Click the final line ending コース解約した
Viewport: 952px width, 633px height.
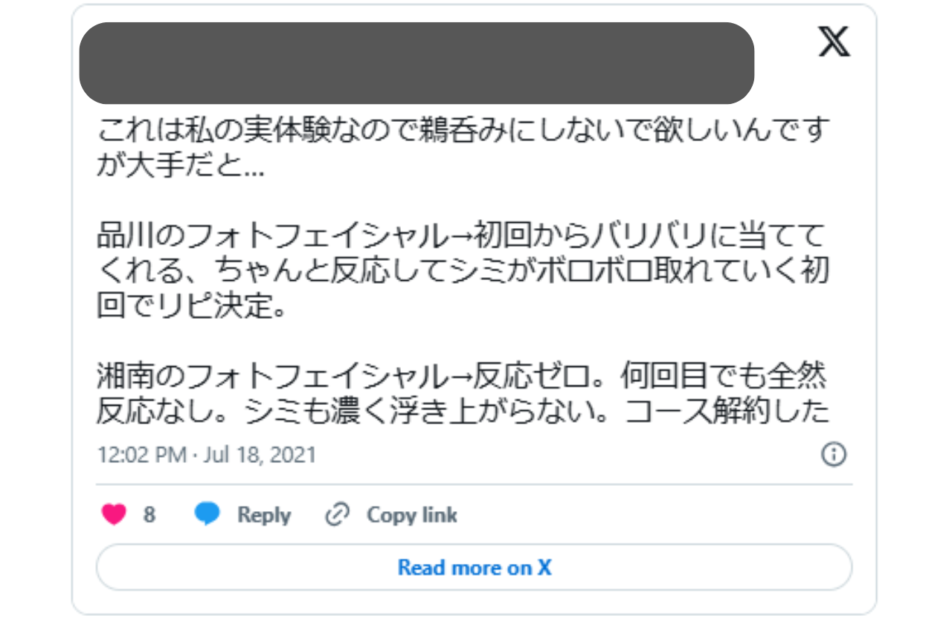pos(463,411)
